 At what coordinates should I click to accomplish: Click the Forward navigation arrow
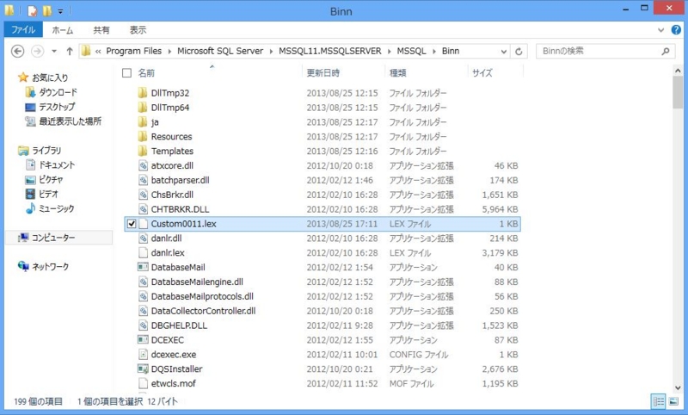click(x=37, y=52)
